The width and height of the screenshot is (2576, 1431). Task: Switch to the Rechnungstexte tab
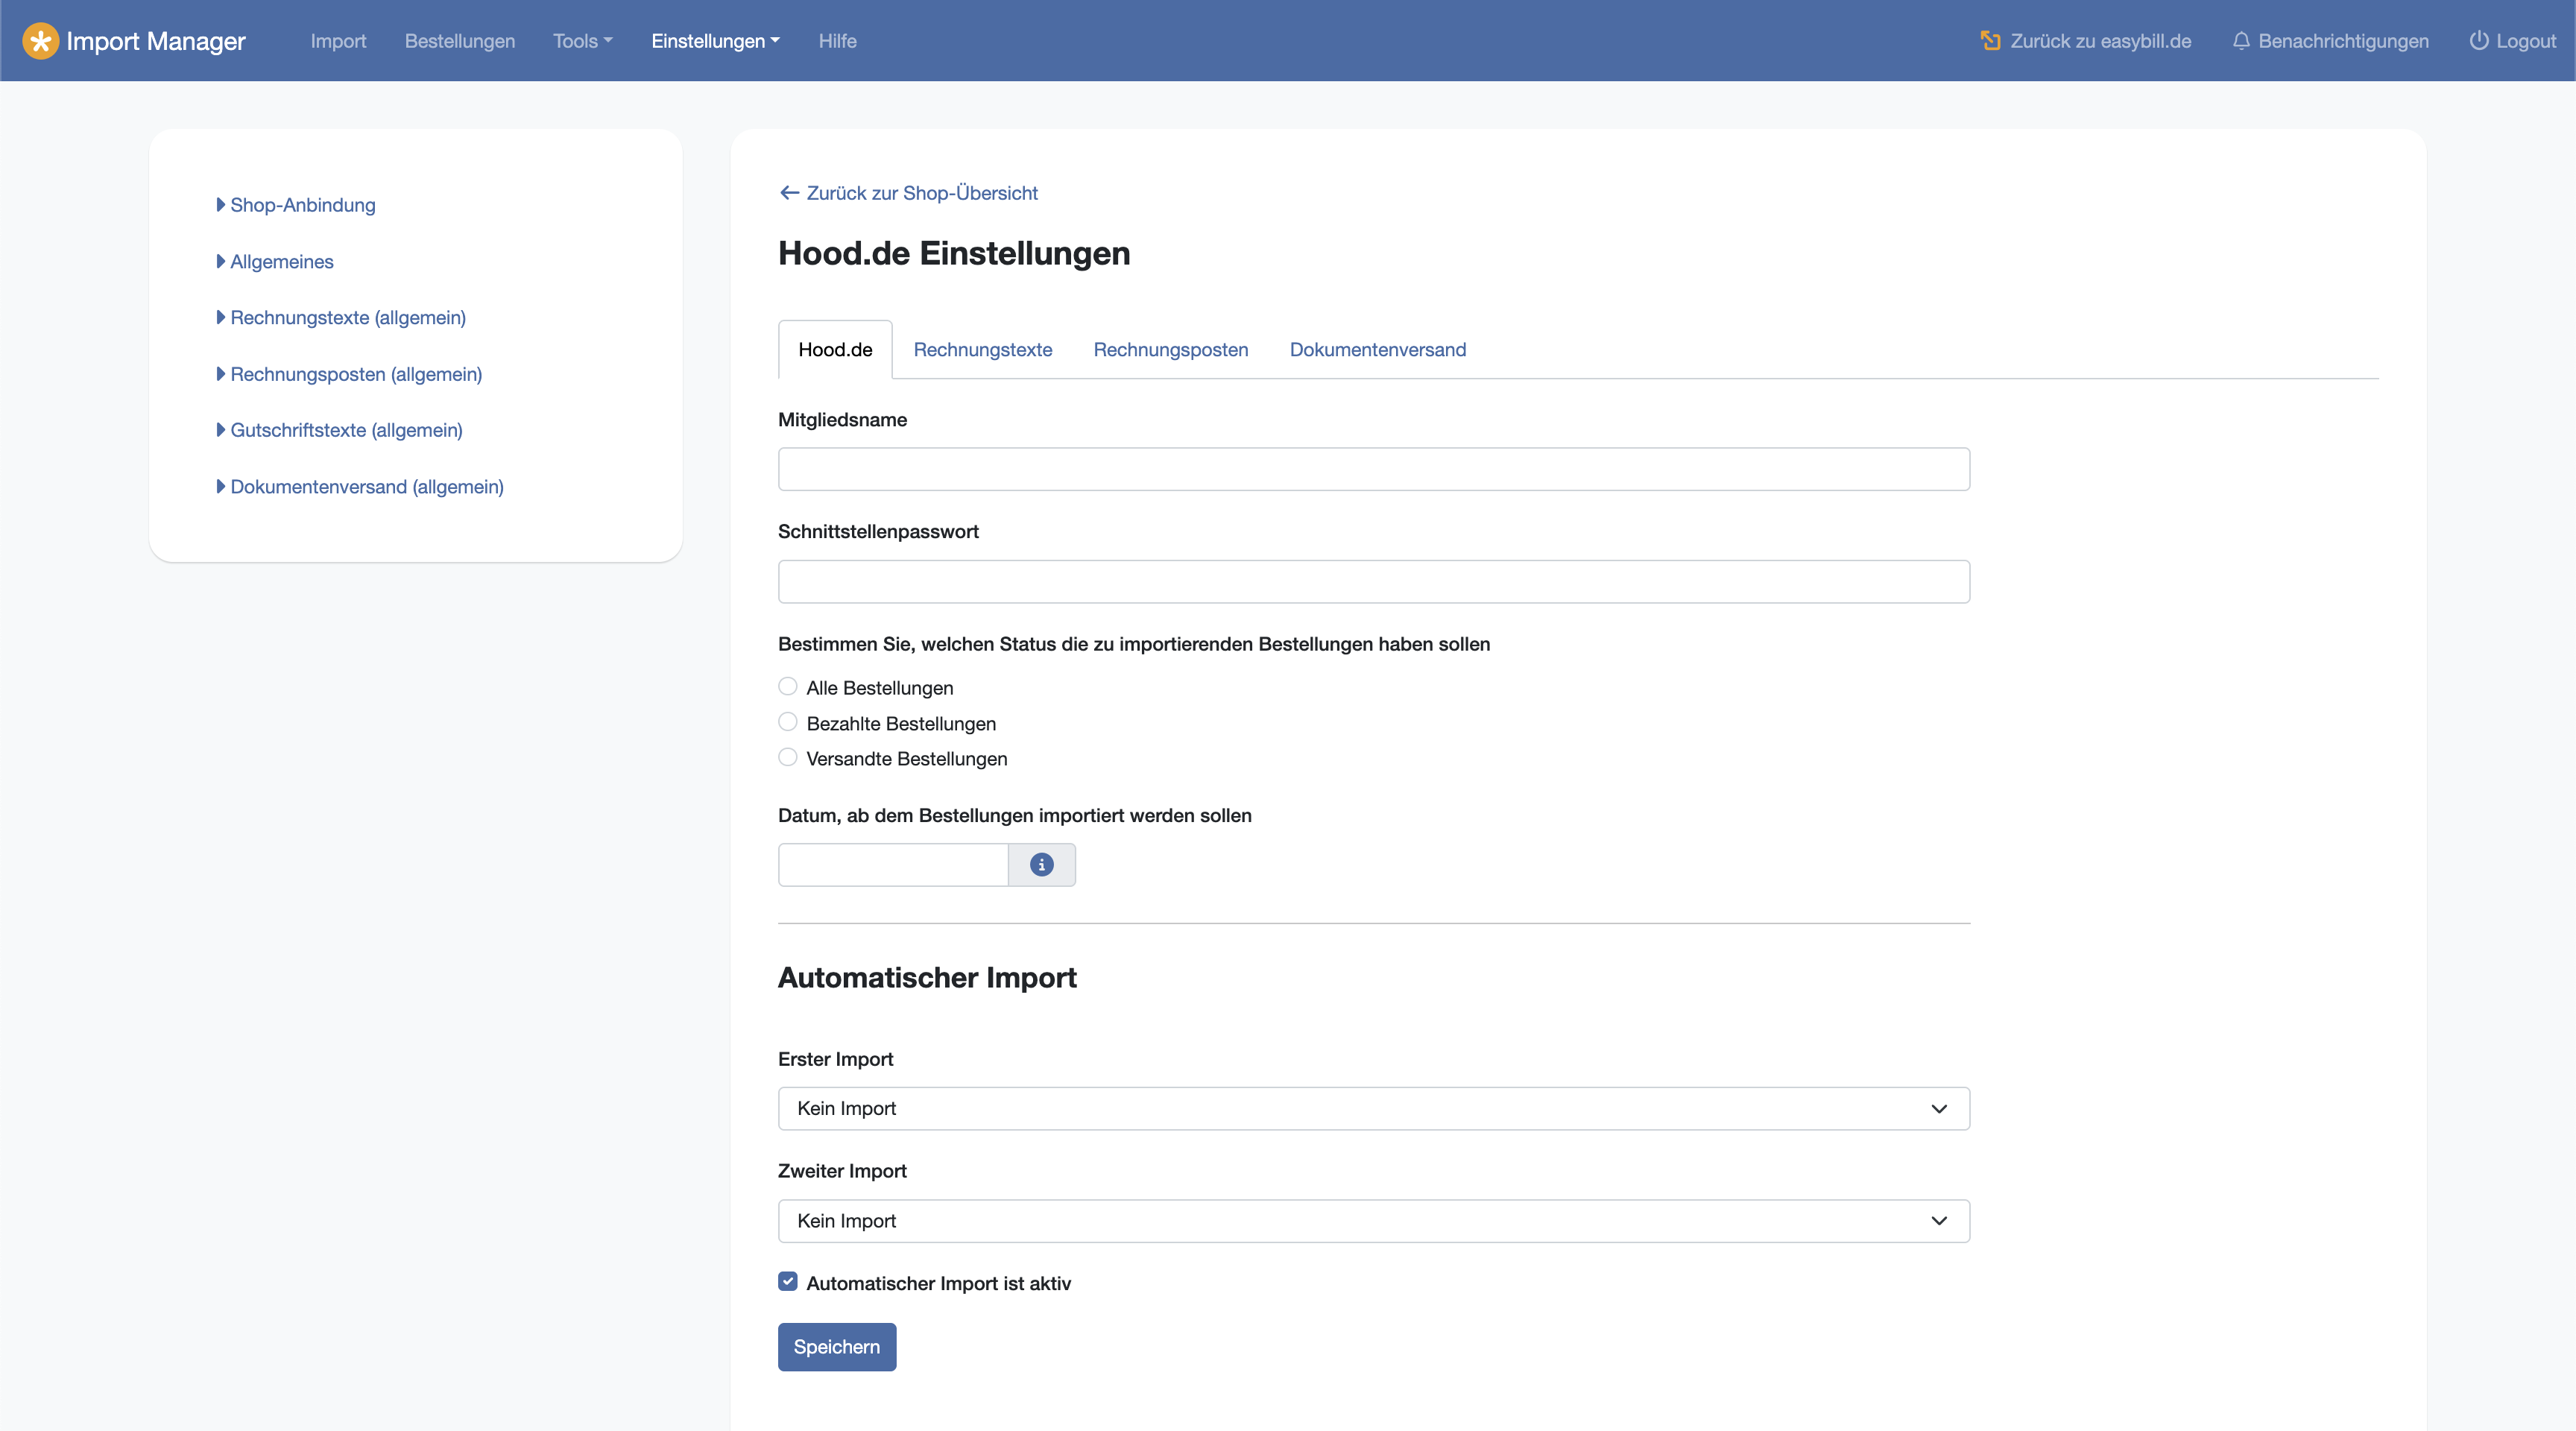pyautogui.click(x=983, y=350)
